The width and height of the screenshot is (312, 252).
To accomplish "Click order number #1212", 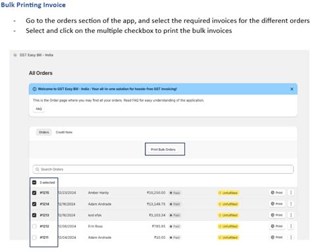I will pyautogui.click(x=44, y=226).
